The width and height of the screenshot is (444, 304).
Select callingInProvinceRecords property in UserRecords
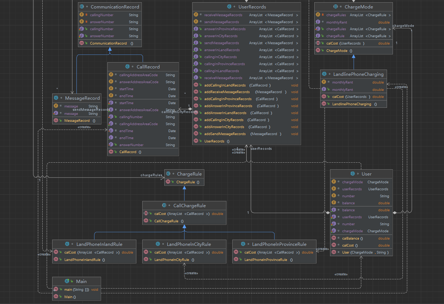click(247, 64)
